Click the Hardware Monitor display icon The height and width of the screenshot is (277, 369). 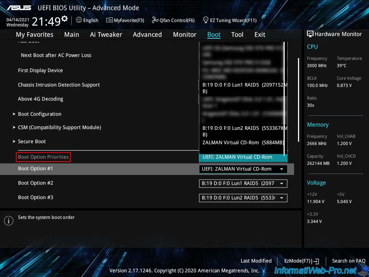310,34
